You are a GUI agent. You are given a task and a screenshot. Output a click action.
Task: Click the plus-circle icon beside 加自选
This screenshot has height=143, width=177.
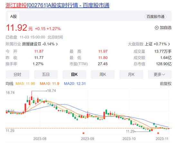coord(157,28)
